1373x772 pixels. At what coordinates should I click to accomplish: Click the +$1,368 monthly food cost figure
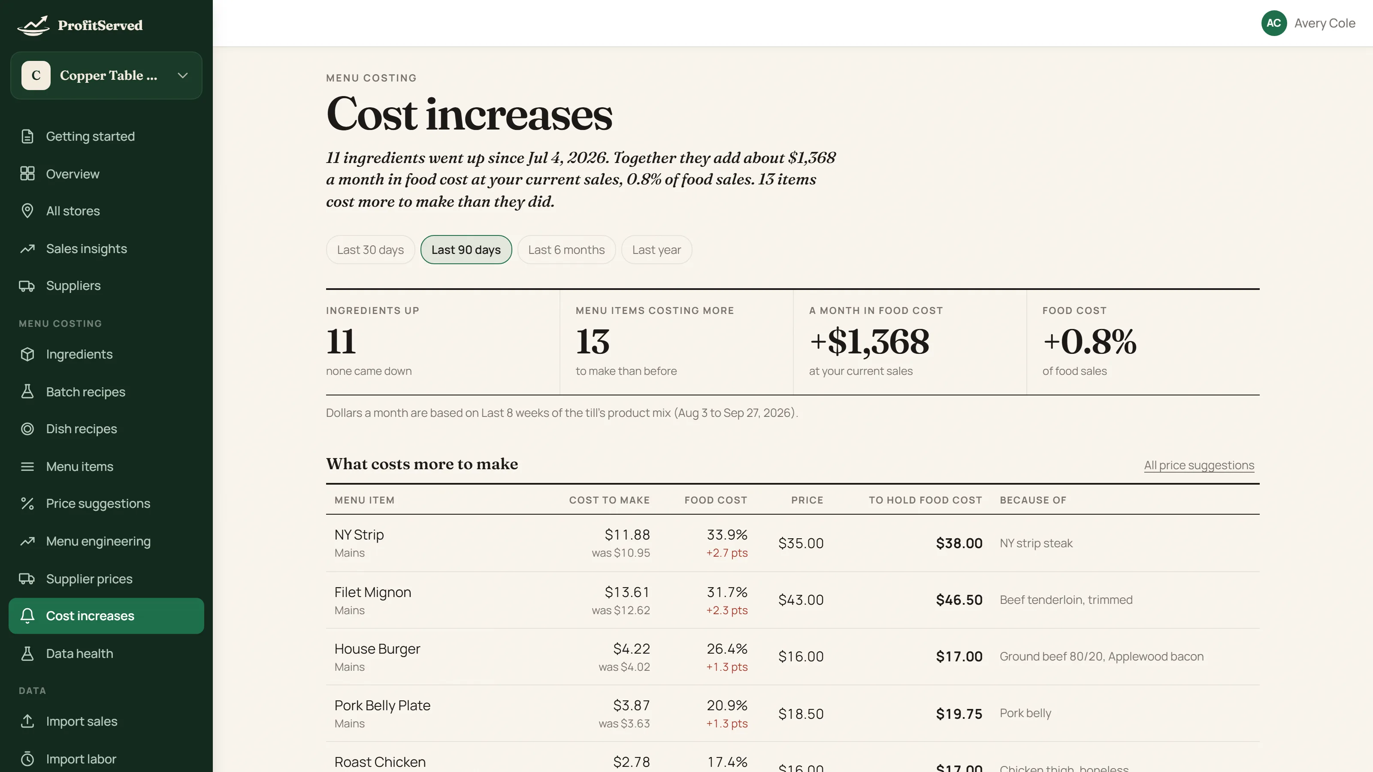869,342
